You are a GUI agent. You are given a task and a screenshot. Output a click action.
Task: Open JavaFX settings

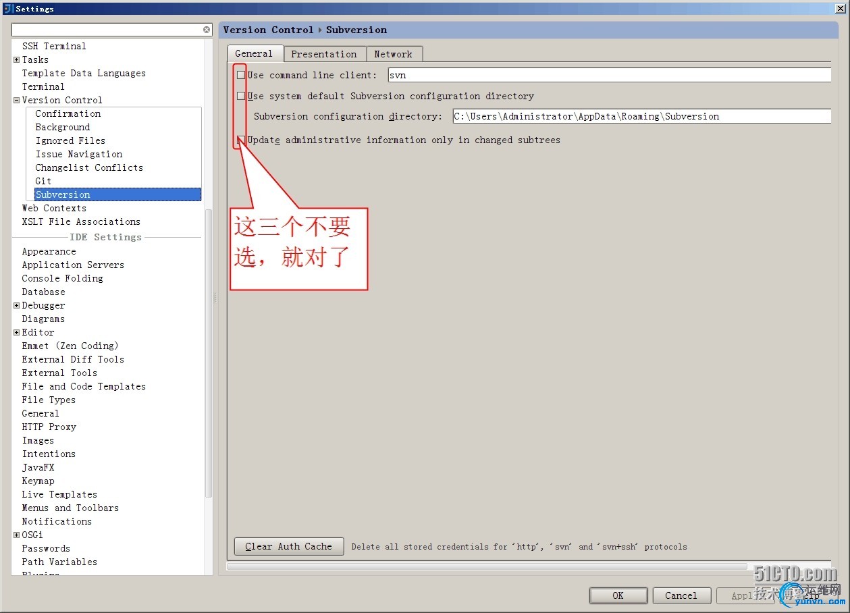coord(38,467)
